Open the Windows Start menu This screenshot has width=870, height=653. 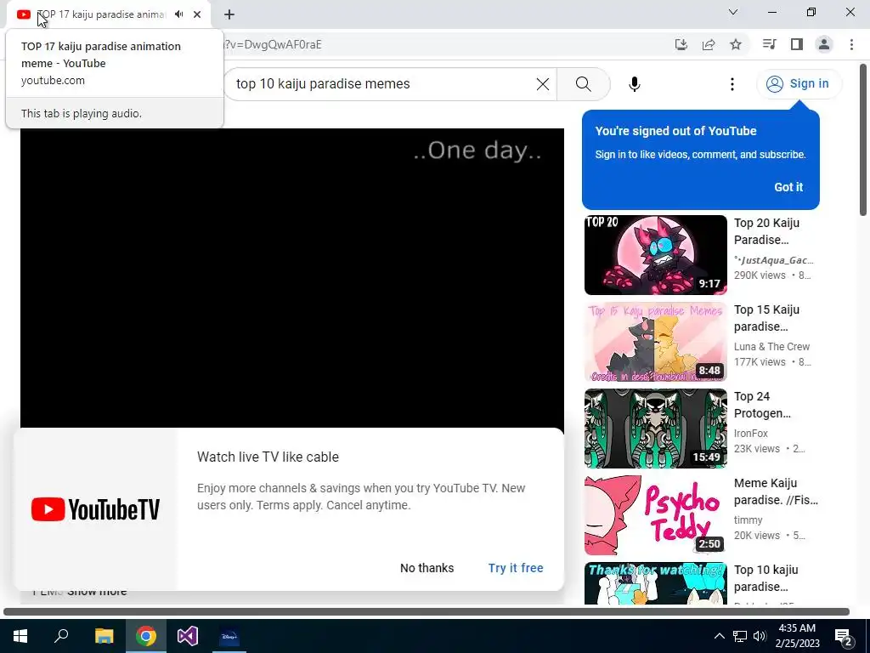(20, 636)
